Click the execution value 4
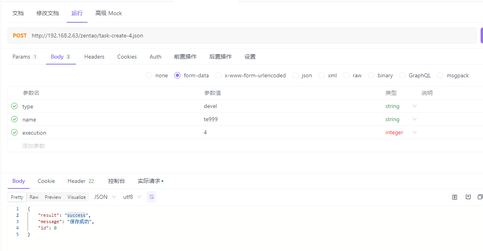The height and width of the screenshot is (251, 483). 205,132
